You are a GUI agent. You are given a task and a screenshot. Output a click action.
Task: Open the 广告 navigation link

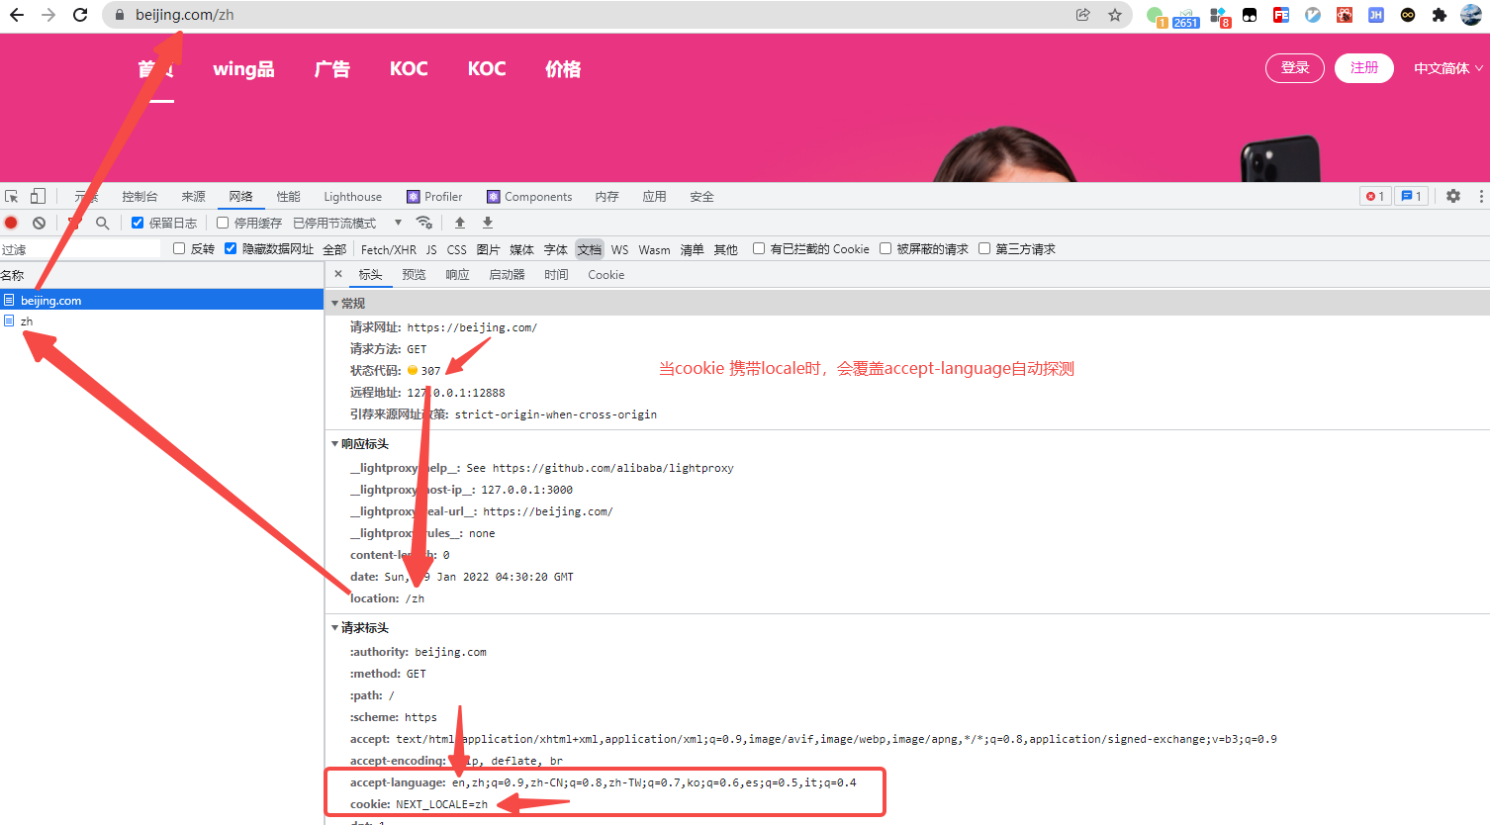332,68
